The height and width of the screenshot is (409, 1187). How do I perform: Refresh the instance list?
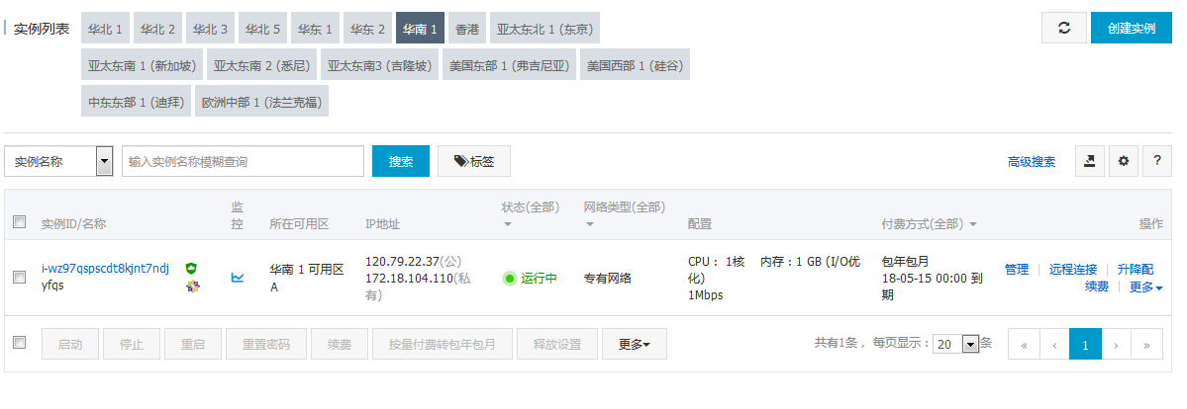click(x=1063, y=28)
